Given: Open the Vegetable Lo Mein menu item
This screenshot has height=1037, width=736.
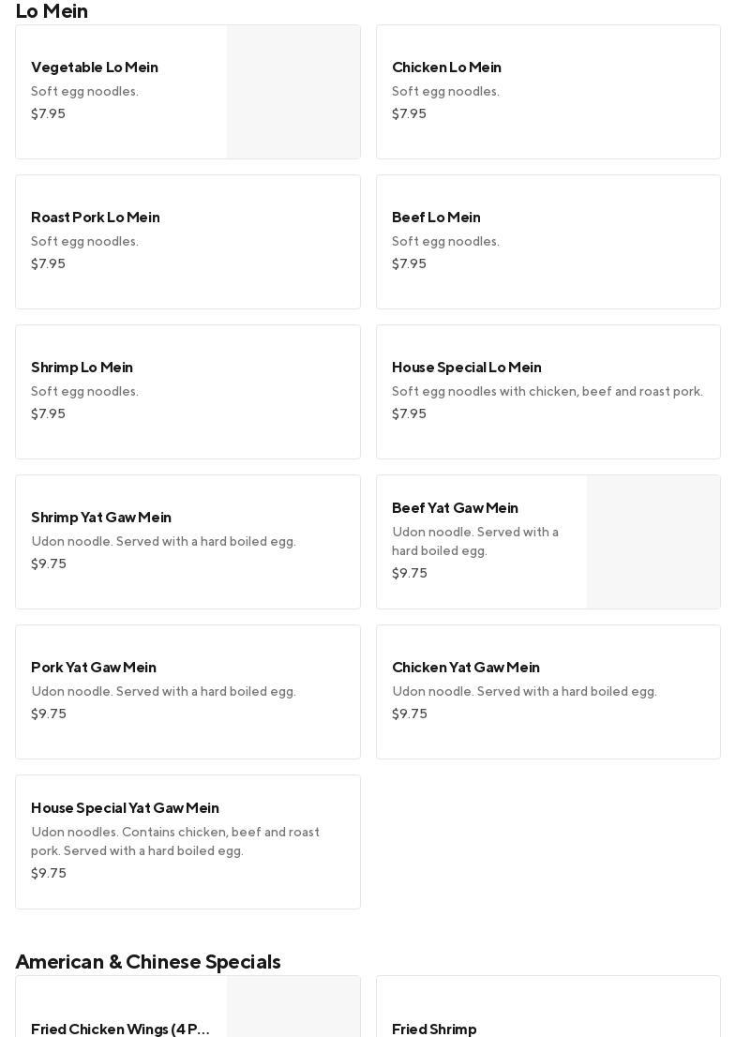Looking at the screenshot, I should pos(95,68).
